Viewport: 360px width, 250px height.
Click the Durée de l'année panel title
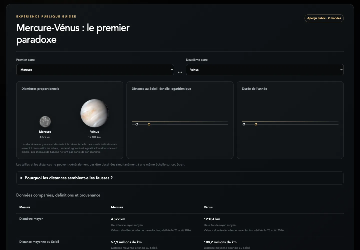254,89
